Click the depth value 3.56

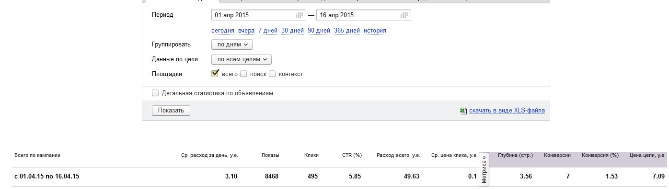point(526,177)
